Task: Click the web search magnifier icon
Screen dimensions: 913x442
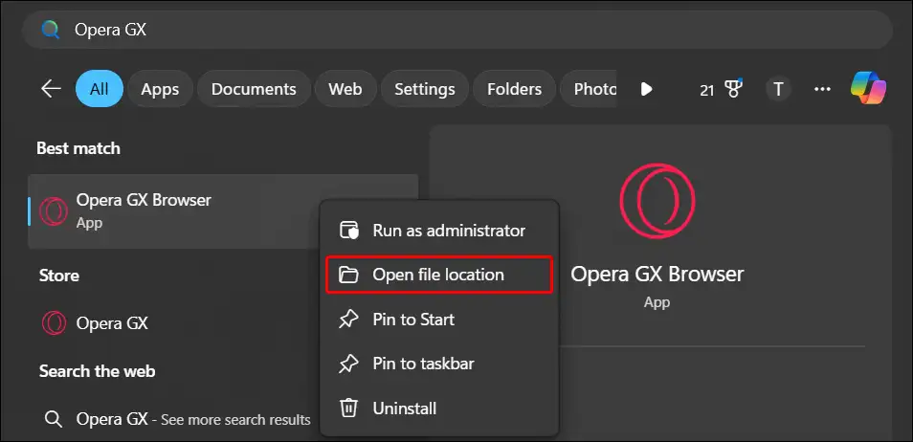Action: click(54, 419)
